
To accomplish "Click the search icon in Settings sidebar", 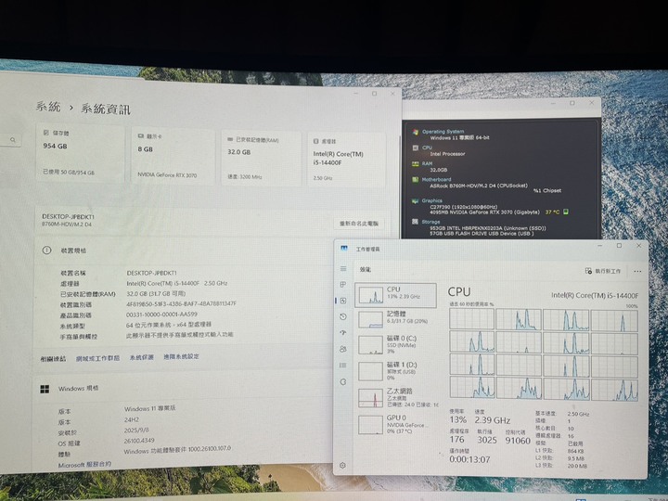I will point(13,139).
